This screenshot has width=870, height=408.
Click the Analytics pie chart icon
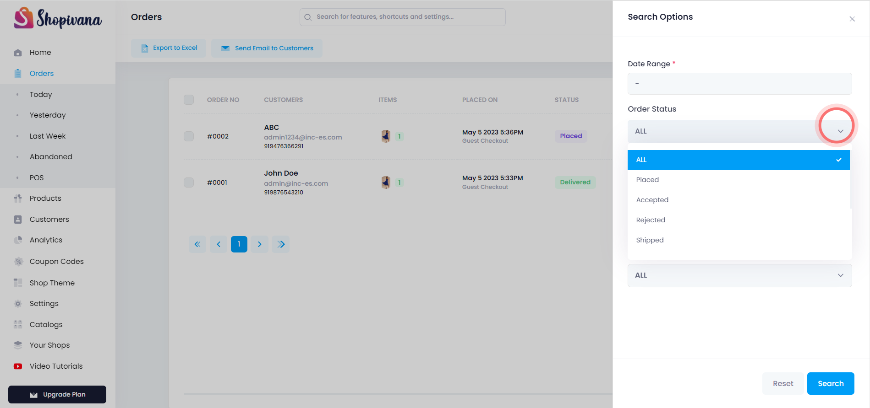pos(18,240)
